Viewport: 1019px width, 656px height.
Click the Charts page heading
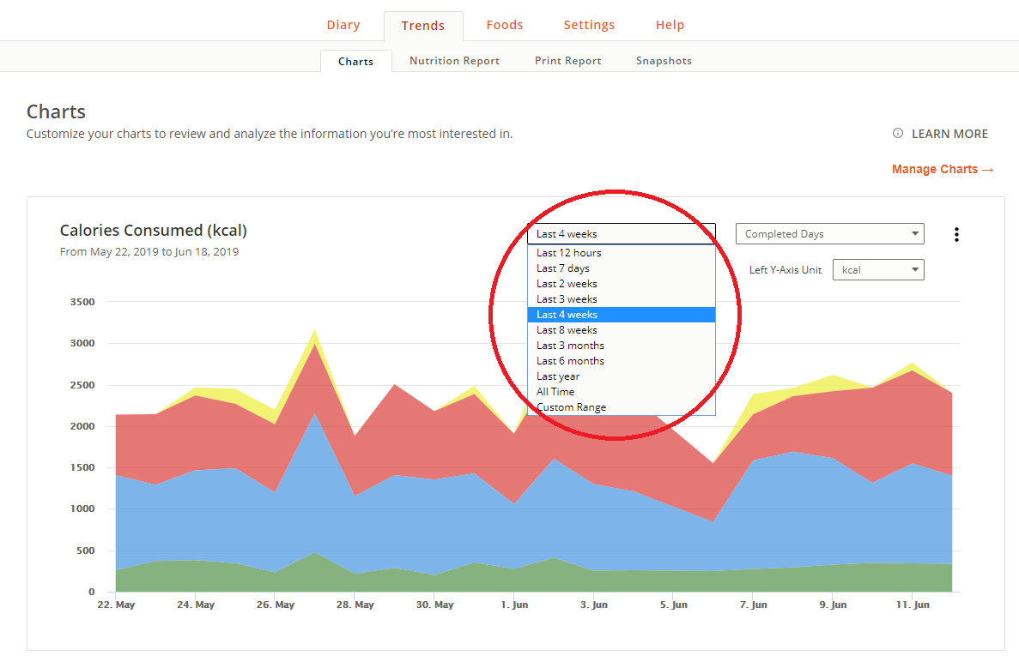[x=56, y=111]
